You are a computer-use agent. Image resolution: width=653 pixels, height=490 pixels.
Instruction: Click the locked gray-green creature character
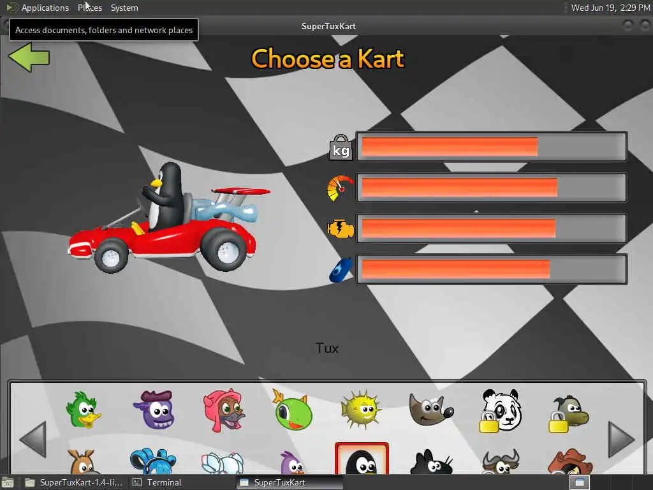tap(569, 414)
